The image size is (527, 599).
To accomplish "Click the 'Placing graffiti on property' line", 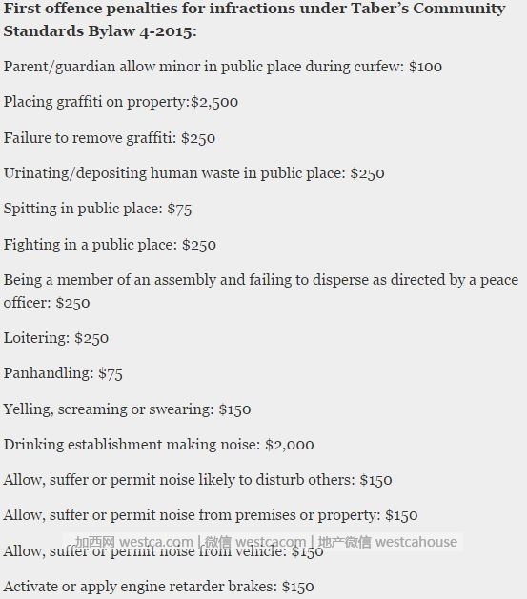I will tap(121, 102).
